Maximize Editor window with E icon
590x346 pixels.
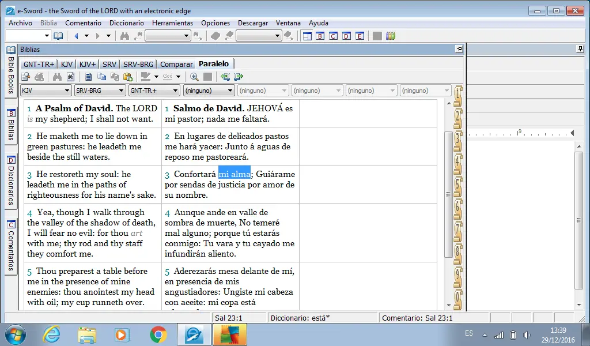point(360,36)
